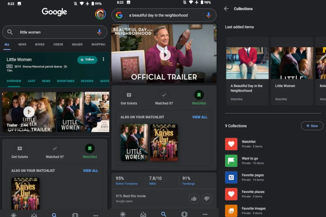This screenshot has width=326, height=217.
Task: Open Knives Out poster in middle watchlist
Action: tap(164, 142)
